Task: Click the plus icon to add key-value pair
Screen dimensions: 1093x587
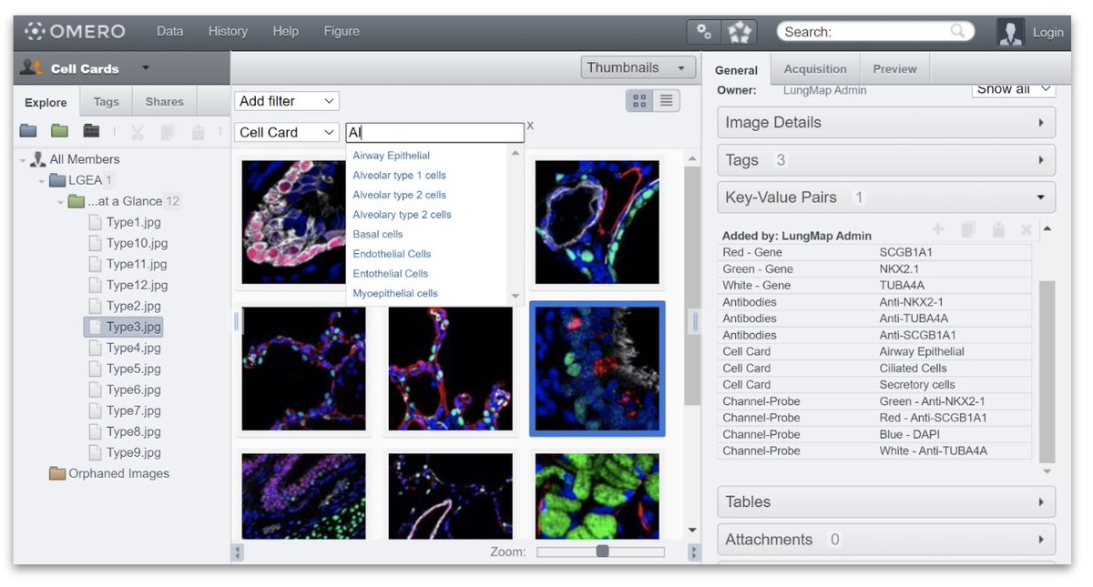Action: click(939, 229)
